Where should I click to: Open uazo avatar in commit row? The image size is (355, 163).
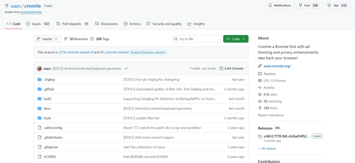click(39, 68)
